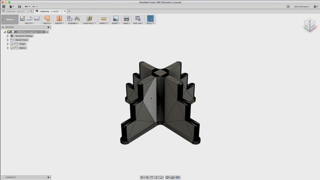Open the Sketch workspace dropdown button
Image resolution: width=320 pixels, height=180 pixels.
tap(10, 19)
